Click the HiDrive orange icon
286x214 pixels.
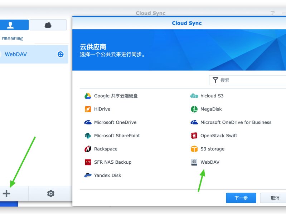88,109
